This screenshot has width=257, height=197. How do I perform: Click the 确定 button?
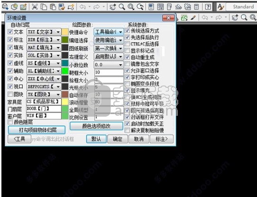(118, 139)
